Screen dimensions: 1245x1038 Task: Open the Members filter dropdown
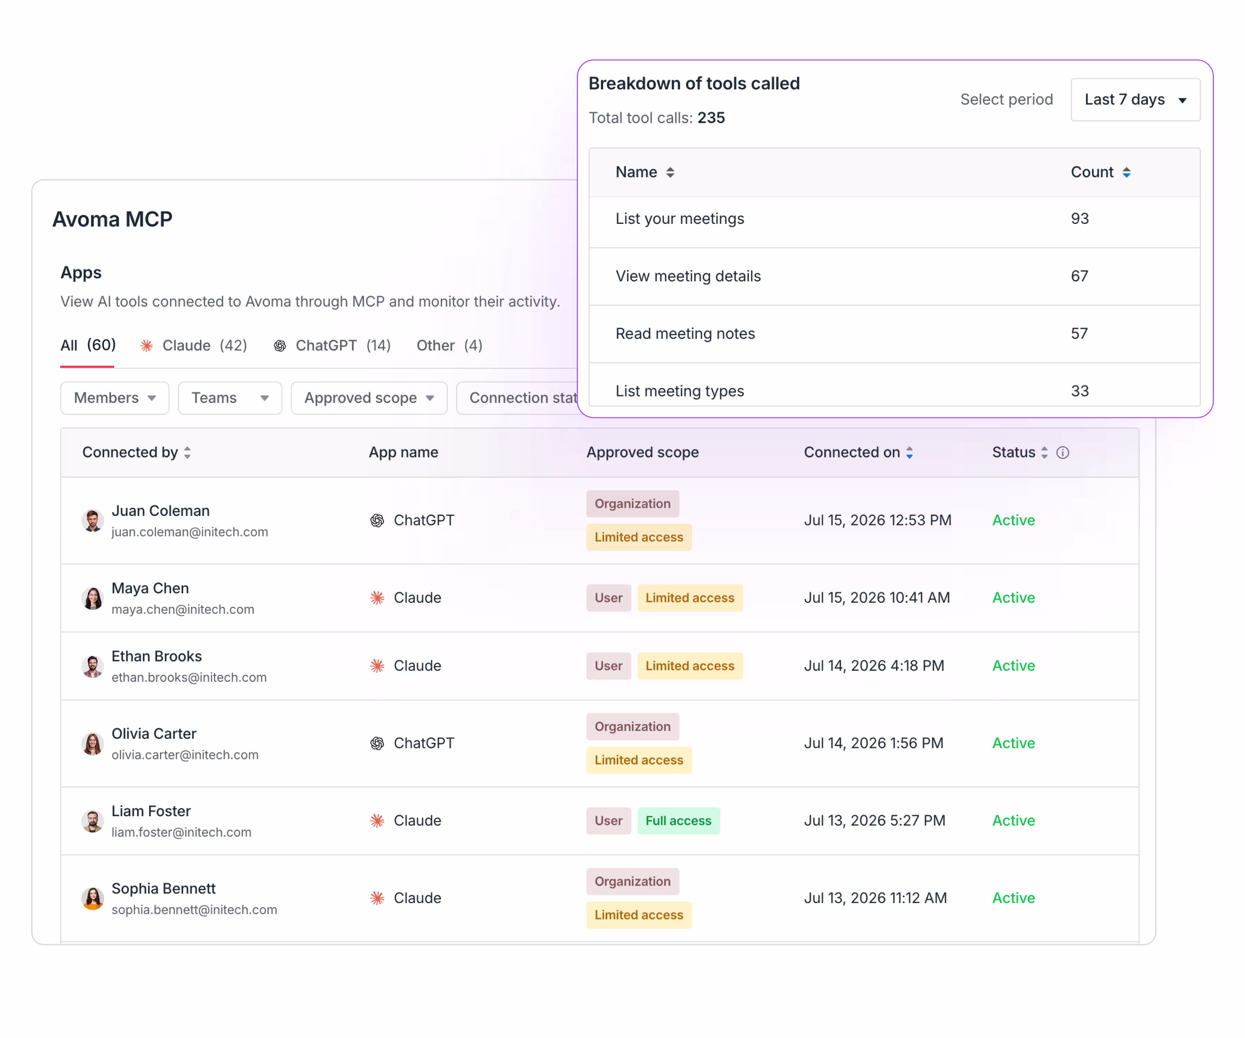tap(114, 398)
